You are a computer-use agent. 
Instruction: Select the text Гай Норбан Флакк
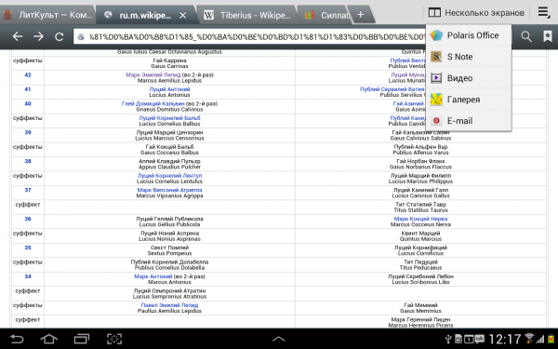coord(420,161)
